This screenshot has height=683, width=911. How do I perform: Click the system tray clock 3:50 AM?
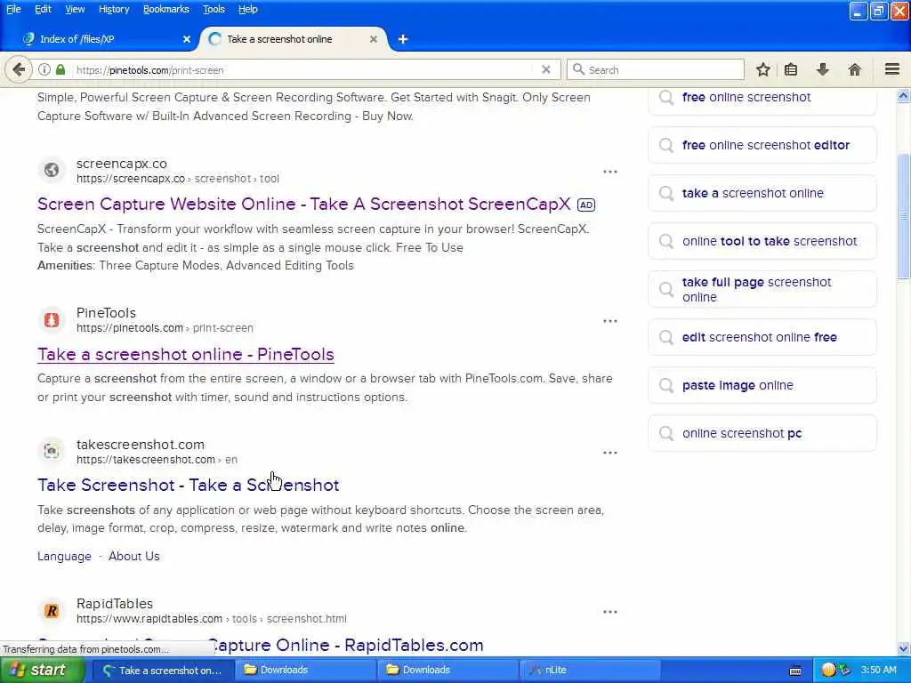click(878, 670)
